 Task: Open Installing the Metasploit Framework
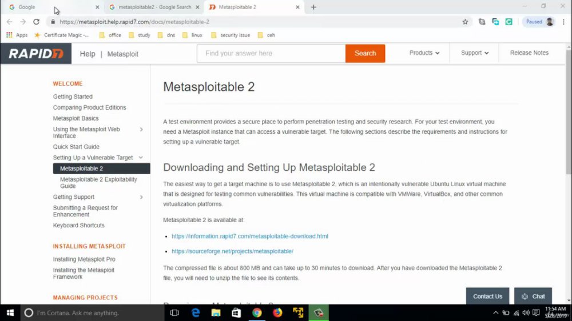tap(84, 273)
